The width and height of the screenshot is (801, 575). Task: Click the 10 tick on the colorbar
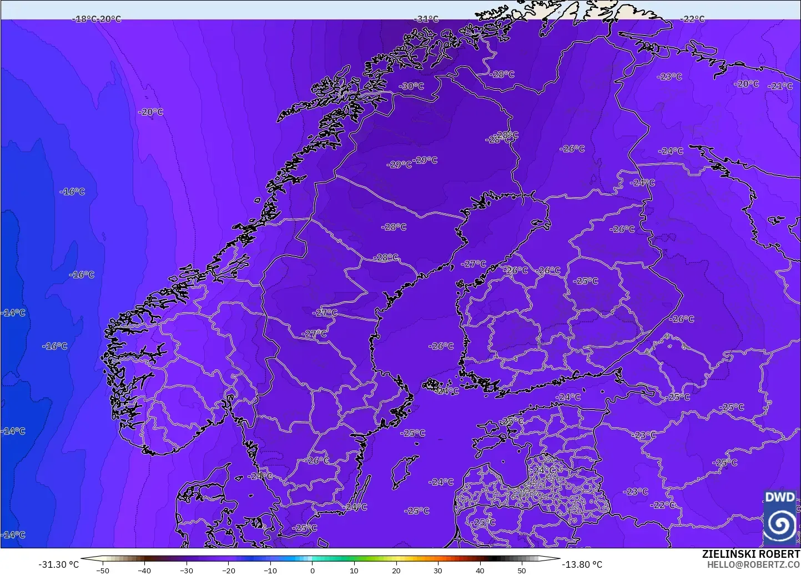click(354, 570)
